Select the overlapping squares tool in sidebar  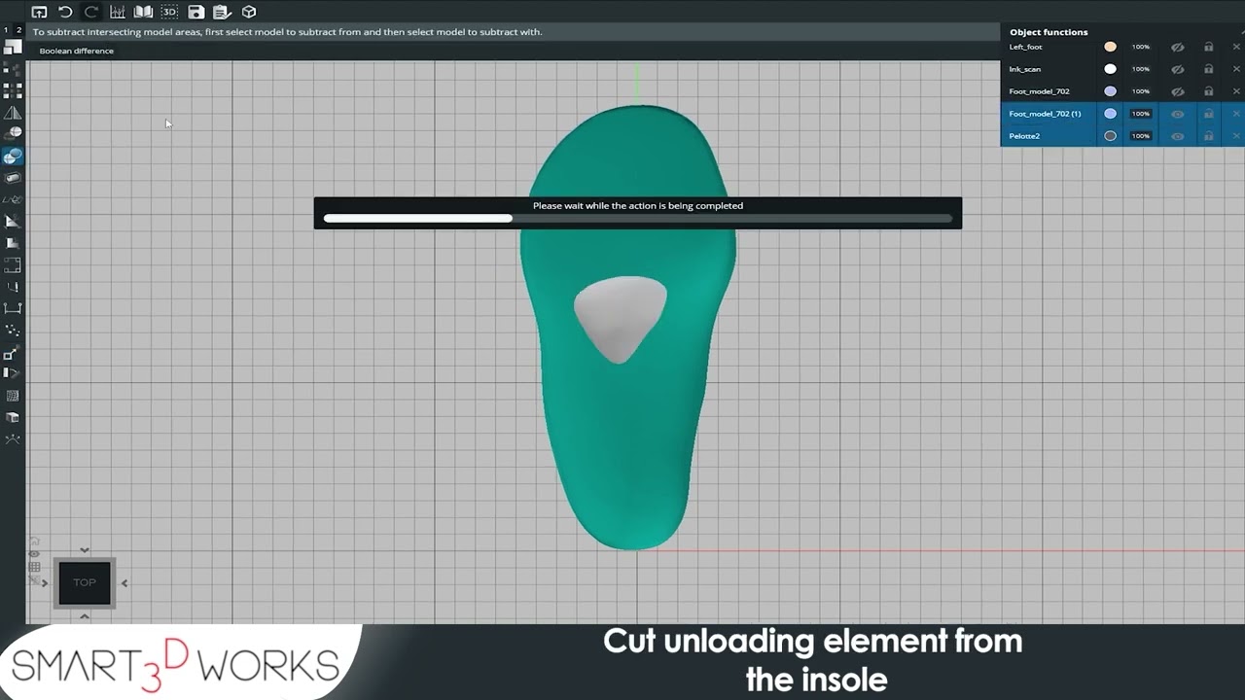(x=13, y=47)
